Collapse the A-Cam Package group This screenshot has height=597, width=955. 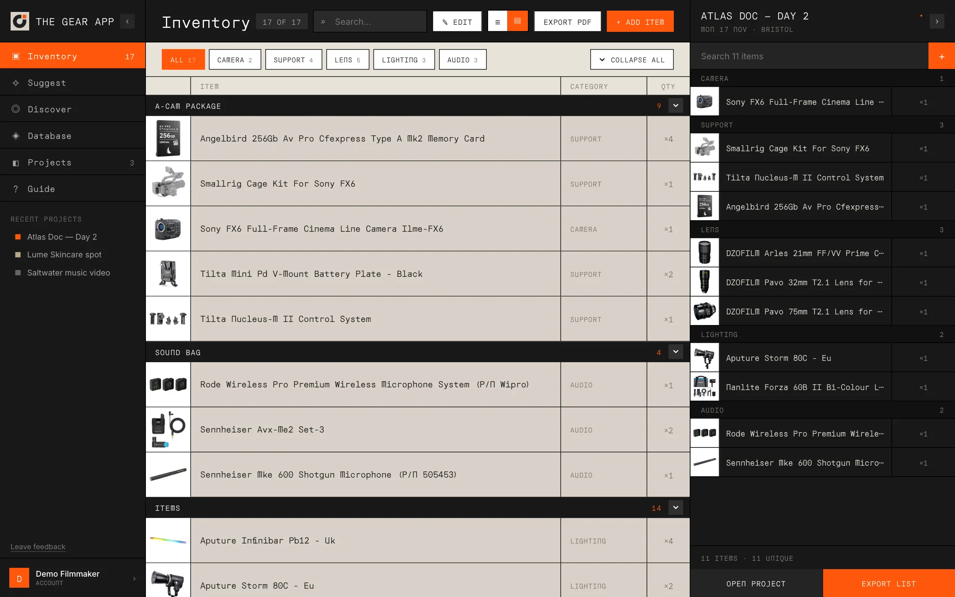(x=676, y=106)
